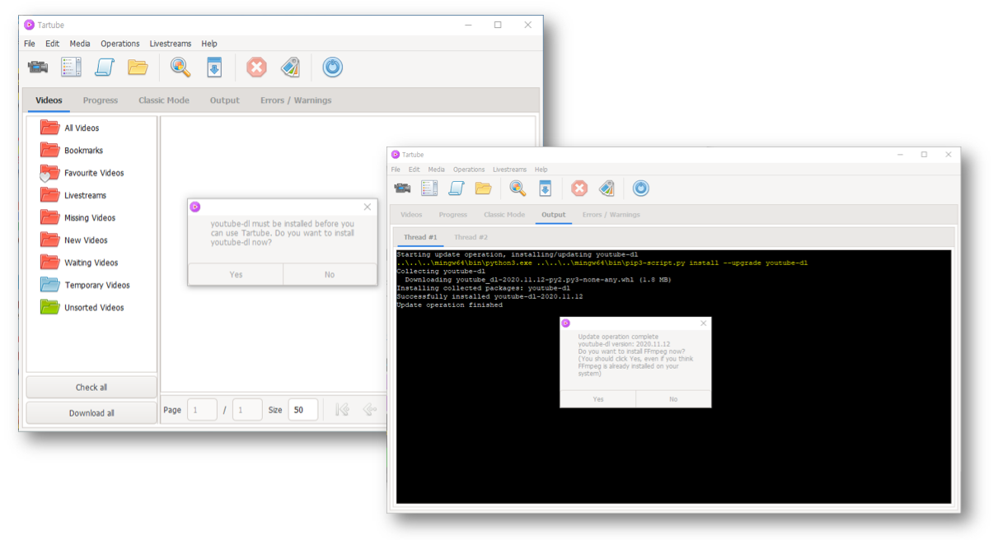Click the check magnifier icon in back Tartube toolbar
993x540 pixels.
[180, 67]
